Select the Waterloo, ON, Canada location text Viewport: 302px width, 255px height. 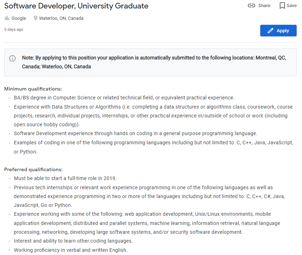click(x=61, y=18)
